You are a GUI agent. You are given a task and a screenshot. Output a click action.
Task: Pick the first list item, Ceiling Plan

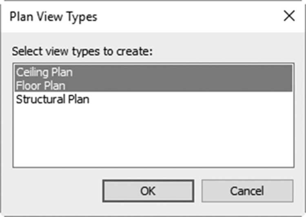tap(153, 72)
